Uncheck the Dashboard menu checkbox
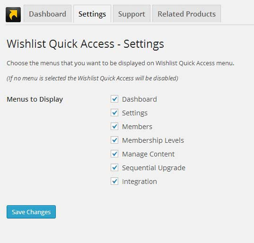Image resolution: width=254 pixels, height=243 pixels. pyautogui.click(x=114, y=99)
